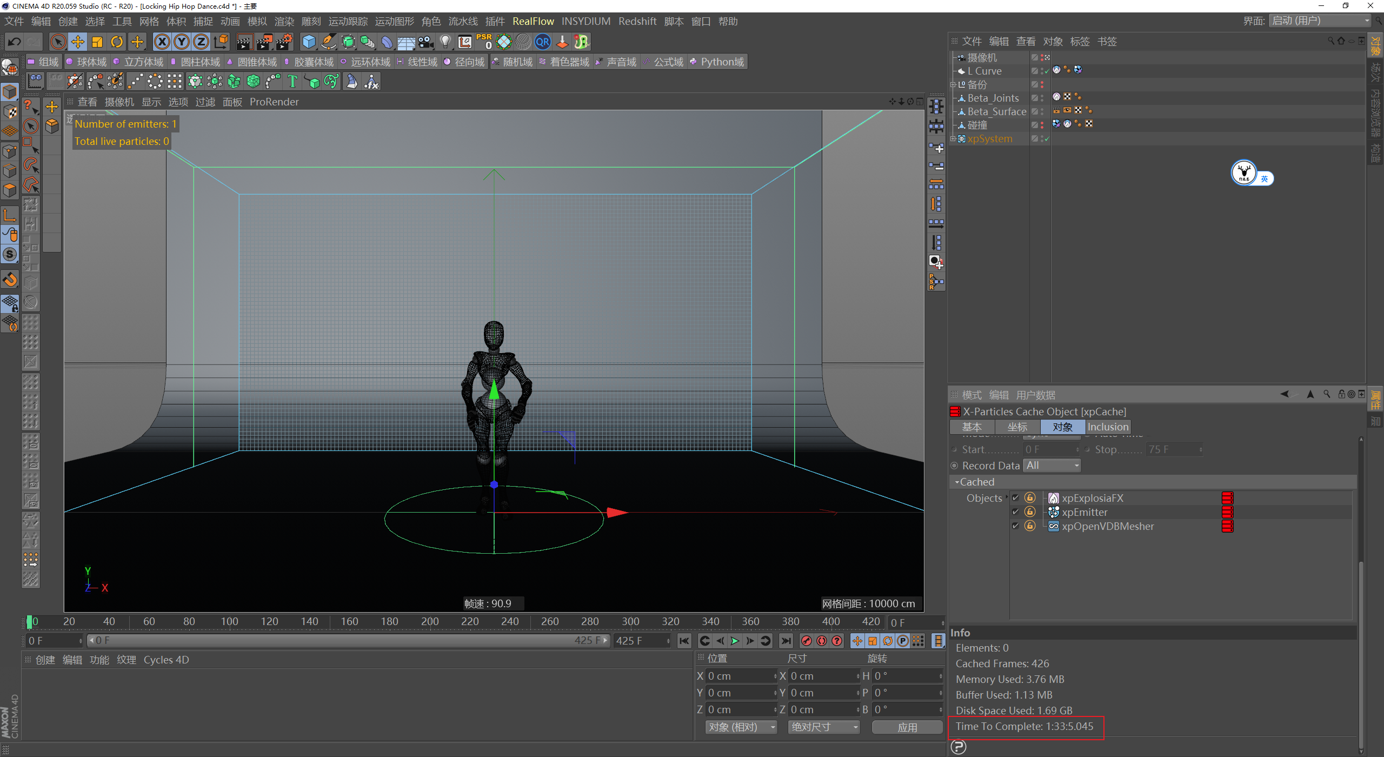The height and width of the screenshot is (757, 1384).
Task: Select the Scale tool in top toolbar
Action: [x=97, y=42]
